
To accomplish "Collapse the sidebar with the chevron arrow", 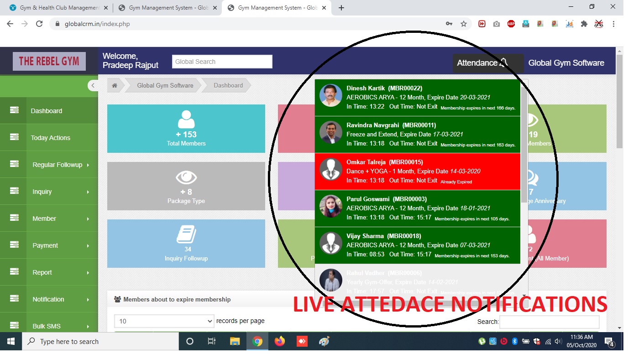I will coord(93,85).
